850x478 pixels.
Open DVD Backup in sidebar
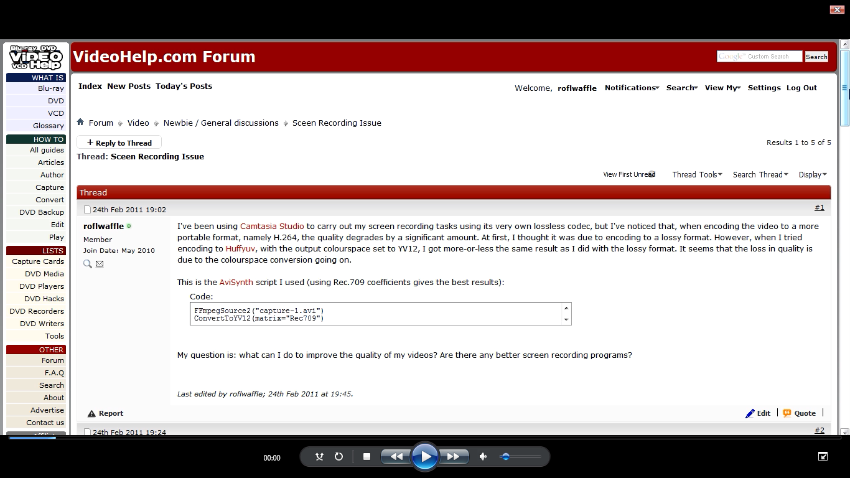[x=42, y=212]
